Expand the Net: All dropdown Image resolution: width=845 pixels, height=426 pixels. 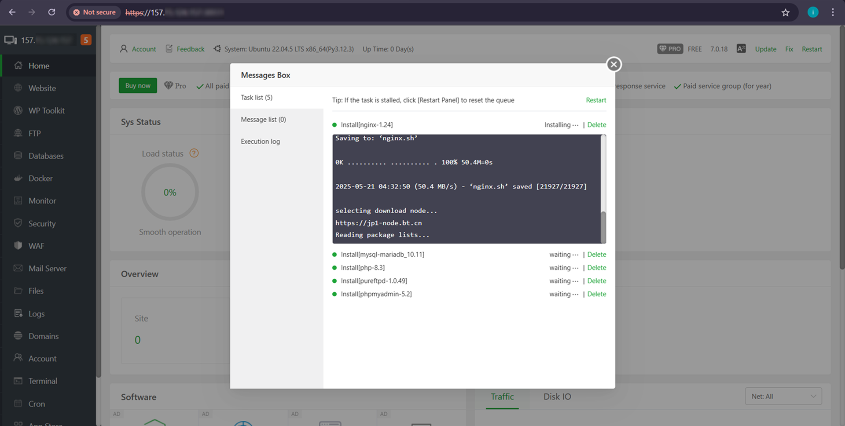(783, 396)
